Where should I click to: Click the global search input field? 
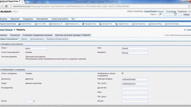click(172, 15)
